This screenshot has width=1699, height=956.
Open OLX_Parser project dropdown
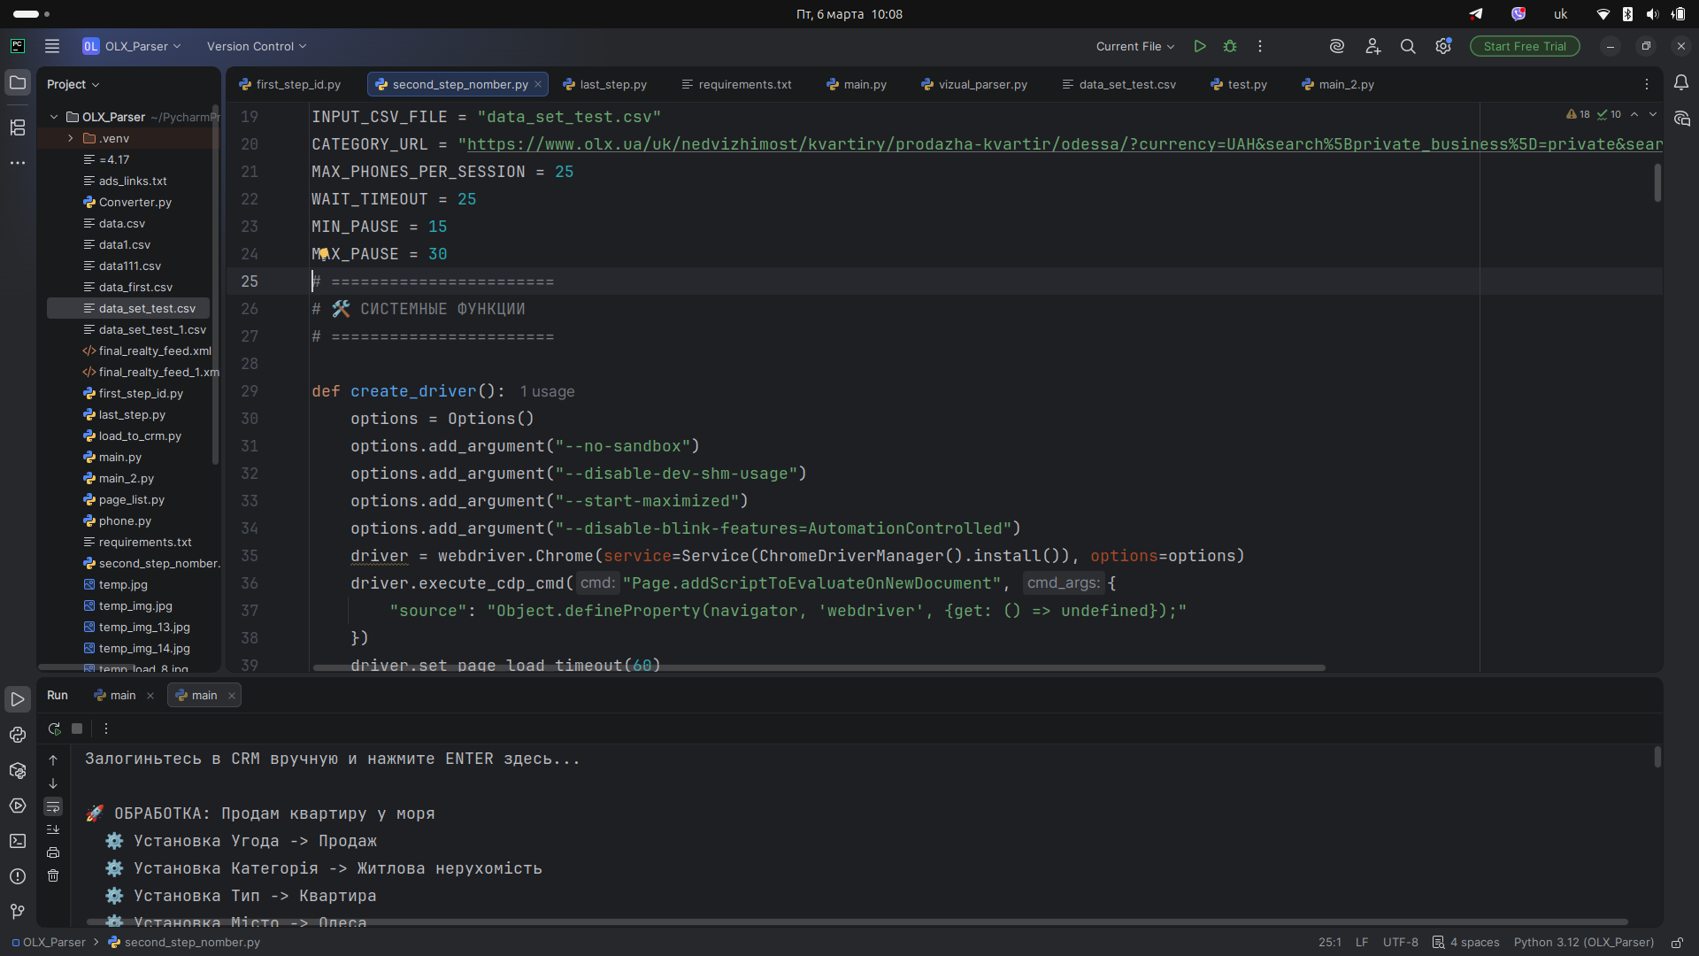tap(133, 46)
